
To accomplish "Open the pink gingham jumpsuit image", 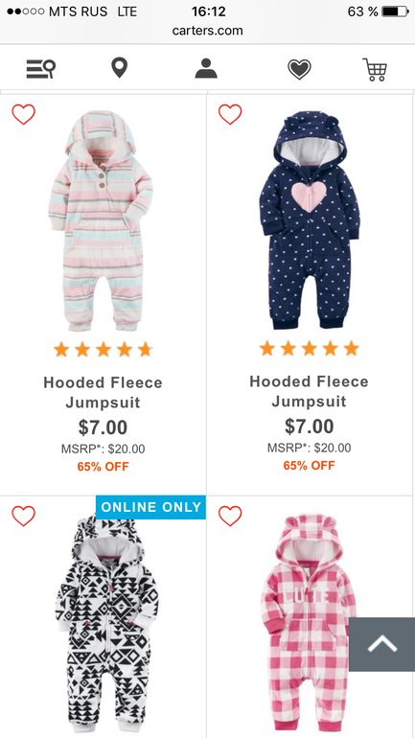I will [x=310, y=625].
